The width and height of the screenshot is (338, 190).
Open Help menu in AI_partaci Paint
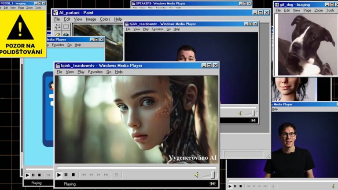pyautogui.click(x=118, y=19)
